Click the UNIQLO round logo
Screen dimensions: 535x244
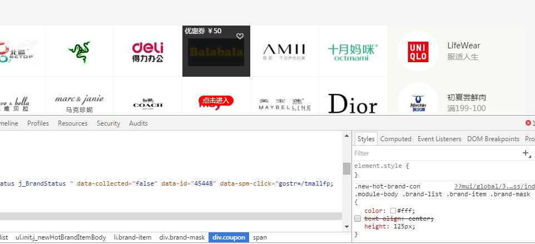click(x=418, y=52)
